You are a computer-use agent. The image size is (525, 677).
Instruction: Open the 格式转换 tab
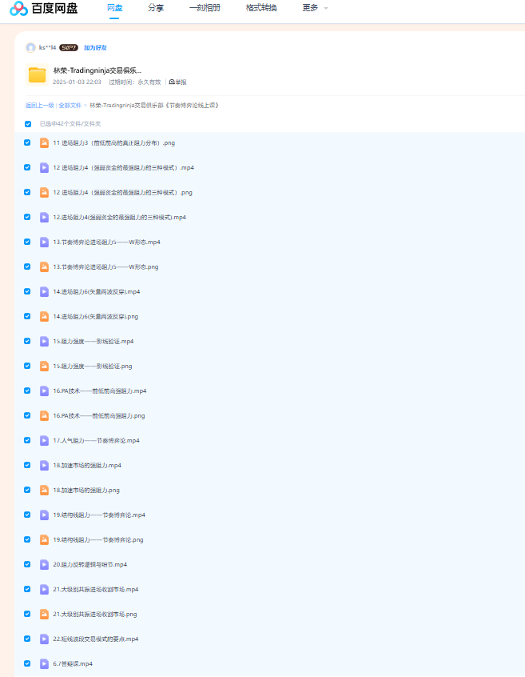coord(261,8)
